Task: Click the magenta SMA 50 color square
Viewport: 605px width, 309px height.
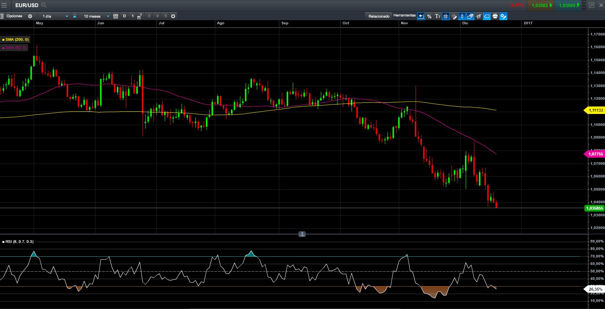Action: click(3, 48)
